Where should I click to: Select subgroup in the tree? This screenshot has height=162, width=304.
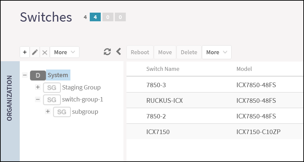[x=85, y=112]
